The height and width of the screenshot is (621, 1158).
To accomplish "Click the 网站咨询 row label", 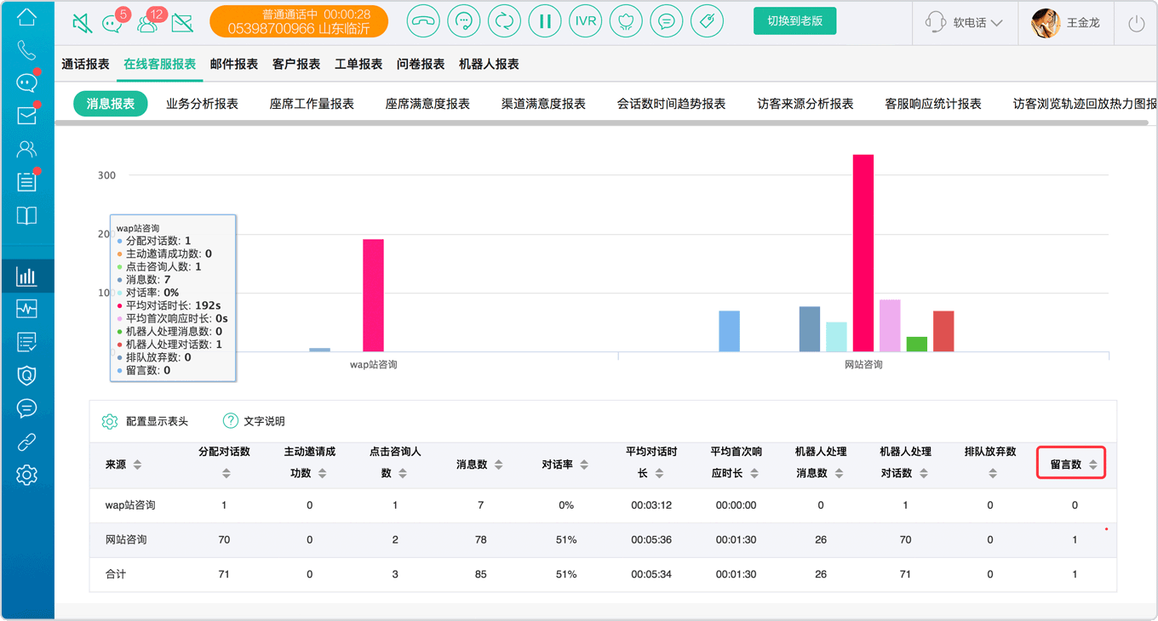I will 126,540.
